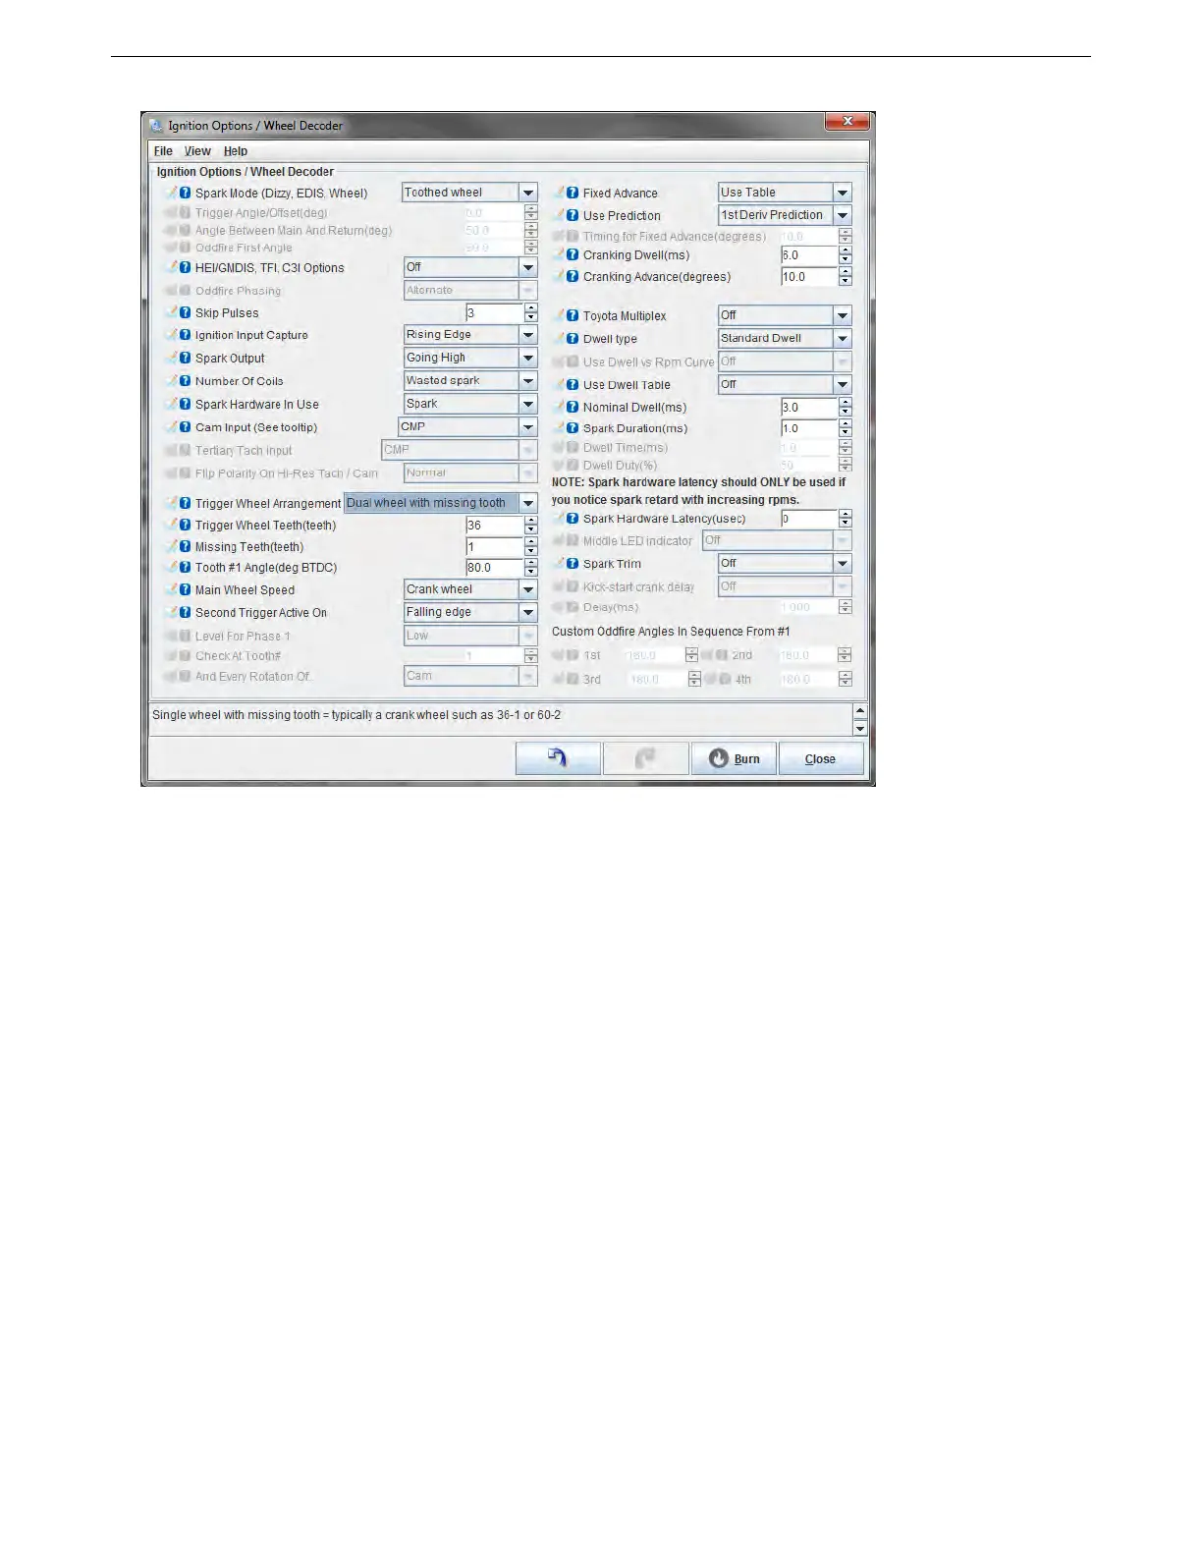Screen dimensions: 1202x1556
Task: Click help icon for Trigger Wheel Teeth
Action: pos(185,526)
